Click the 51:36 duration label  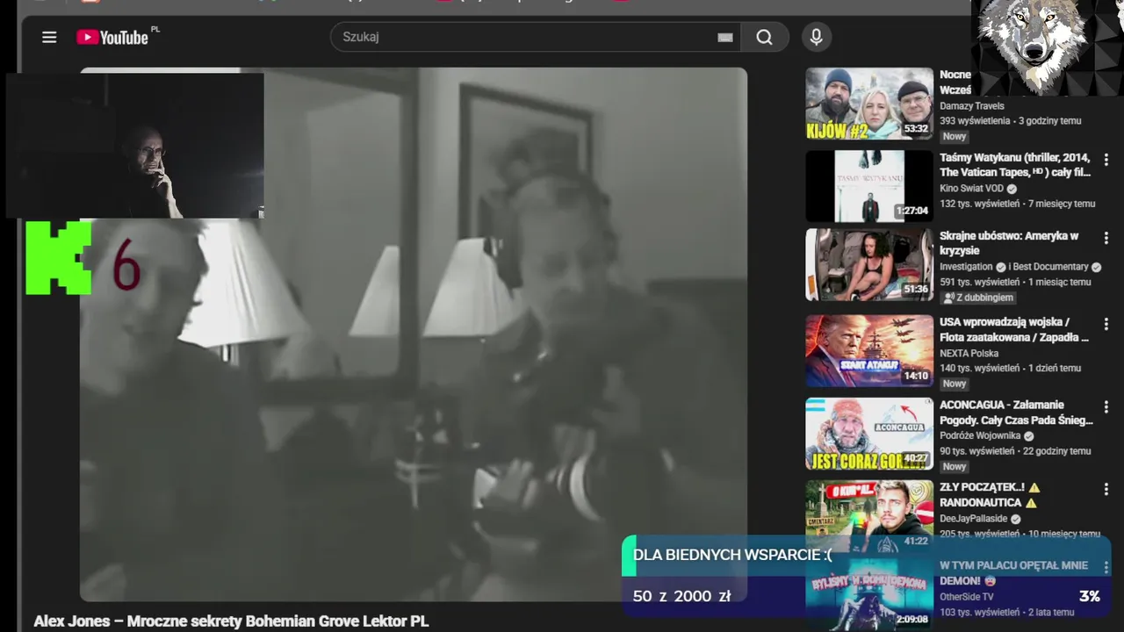coord(916,290)
